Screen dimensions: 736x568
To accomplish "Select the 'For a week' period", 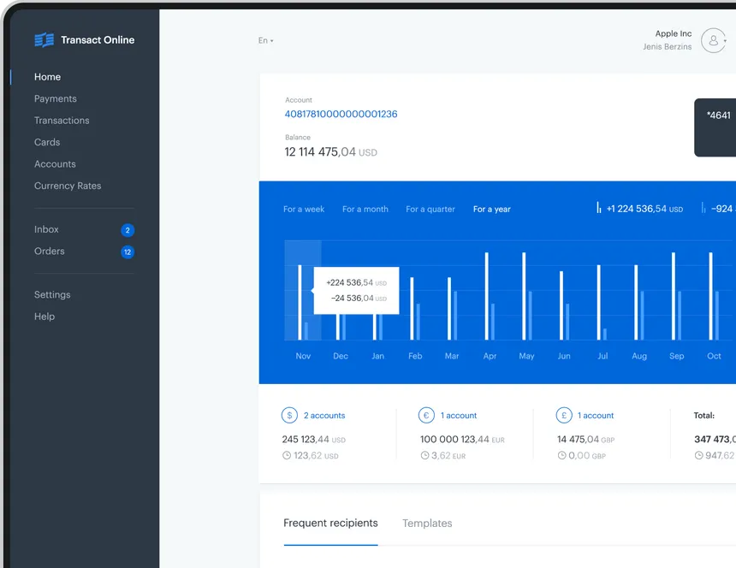I will pos(303,209).
